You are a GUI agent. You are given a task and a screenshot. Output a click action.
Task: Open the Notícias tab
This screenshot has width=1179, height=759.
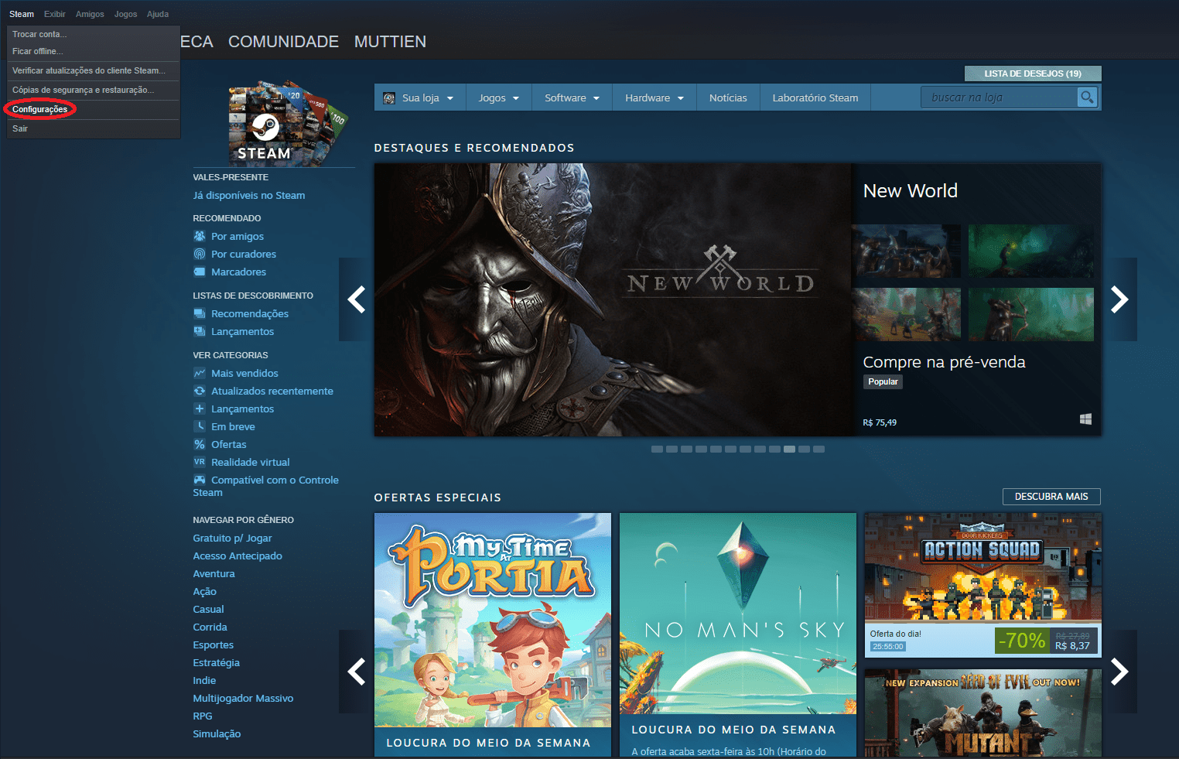(x=728, y=98)
